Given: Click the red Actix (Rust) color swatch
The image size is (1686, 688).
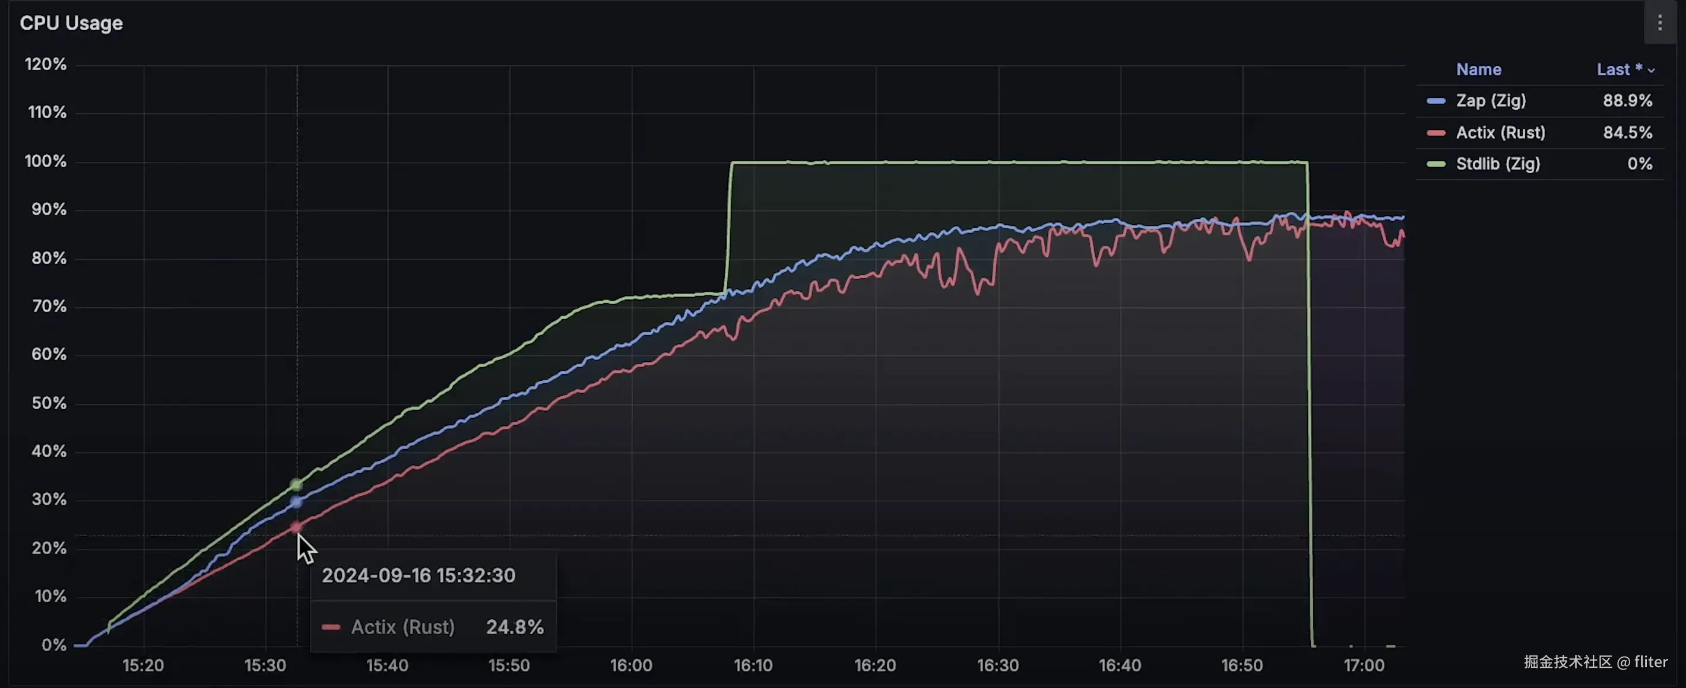Looking at the screenshot, I should click(x=1435, y=133).
